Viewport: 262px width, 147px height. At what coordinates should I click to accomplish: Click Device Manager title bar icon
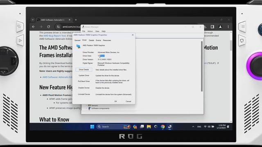[x=83, y=27]
